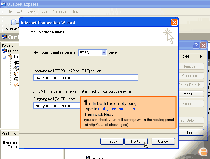The width and height of the screenshot is (210, 159).
Task: Click Remove in the accounts dialog
Action: pos(191,66)
